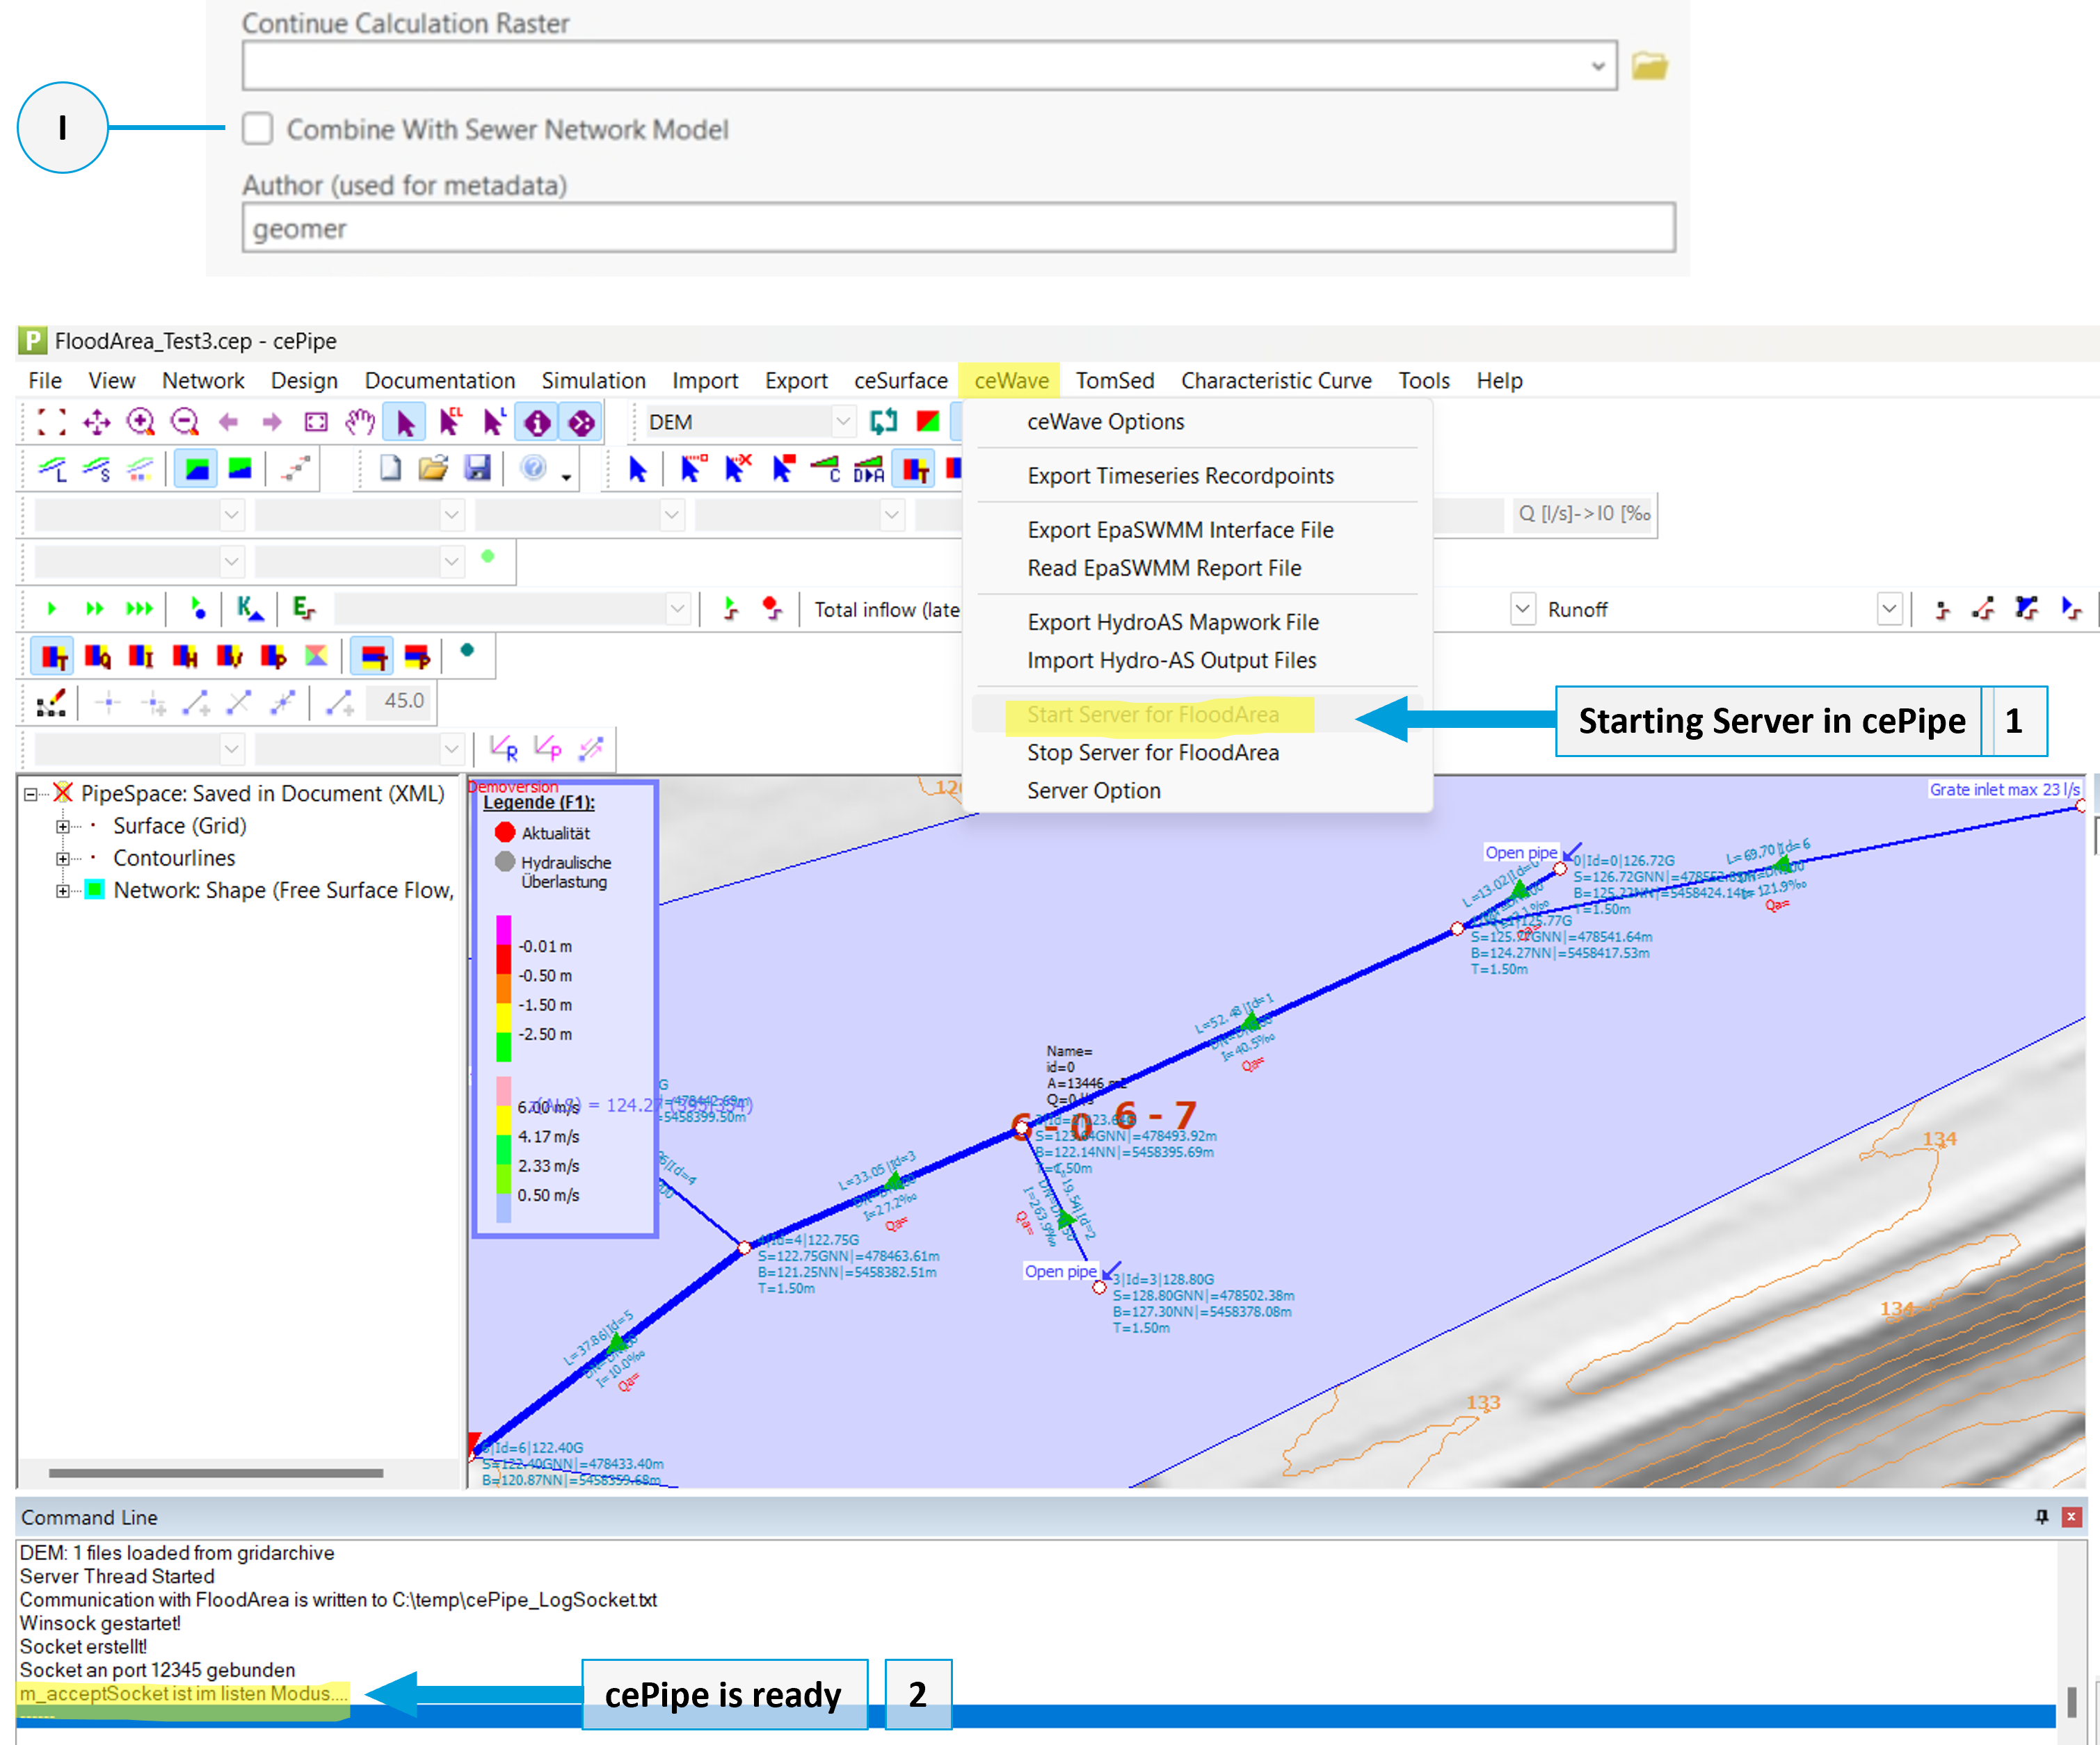Click the save floppy disk icon
Image resolution: width=2100 pixels, height=1745 pixels.
477,469
